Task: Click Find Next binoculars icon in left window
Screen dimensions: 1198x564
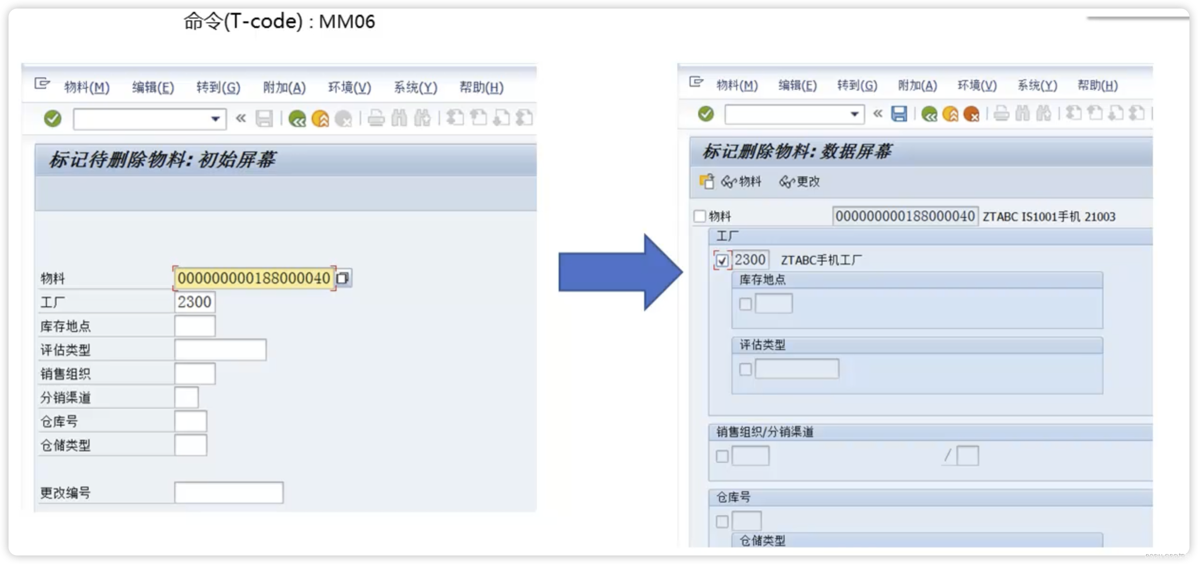Action: pyautogui.click(x=422, y=118)
